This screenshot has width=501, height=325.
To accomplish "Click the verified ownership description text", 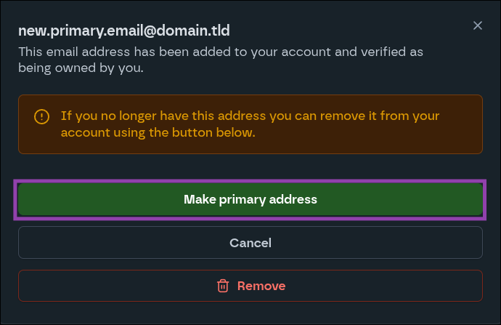I will (221, 60).
